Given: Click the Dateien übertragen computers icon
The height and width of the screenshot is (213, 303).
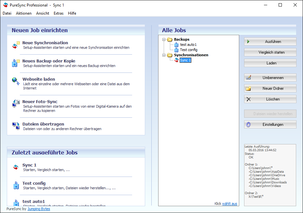Looking at the screenshot, I should point(16,126).
